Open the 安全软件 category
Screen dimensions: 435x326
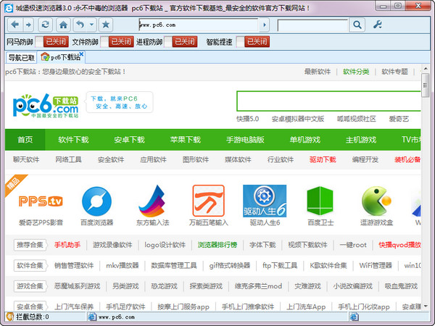[111, 159]
